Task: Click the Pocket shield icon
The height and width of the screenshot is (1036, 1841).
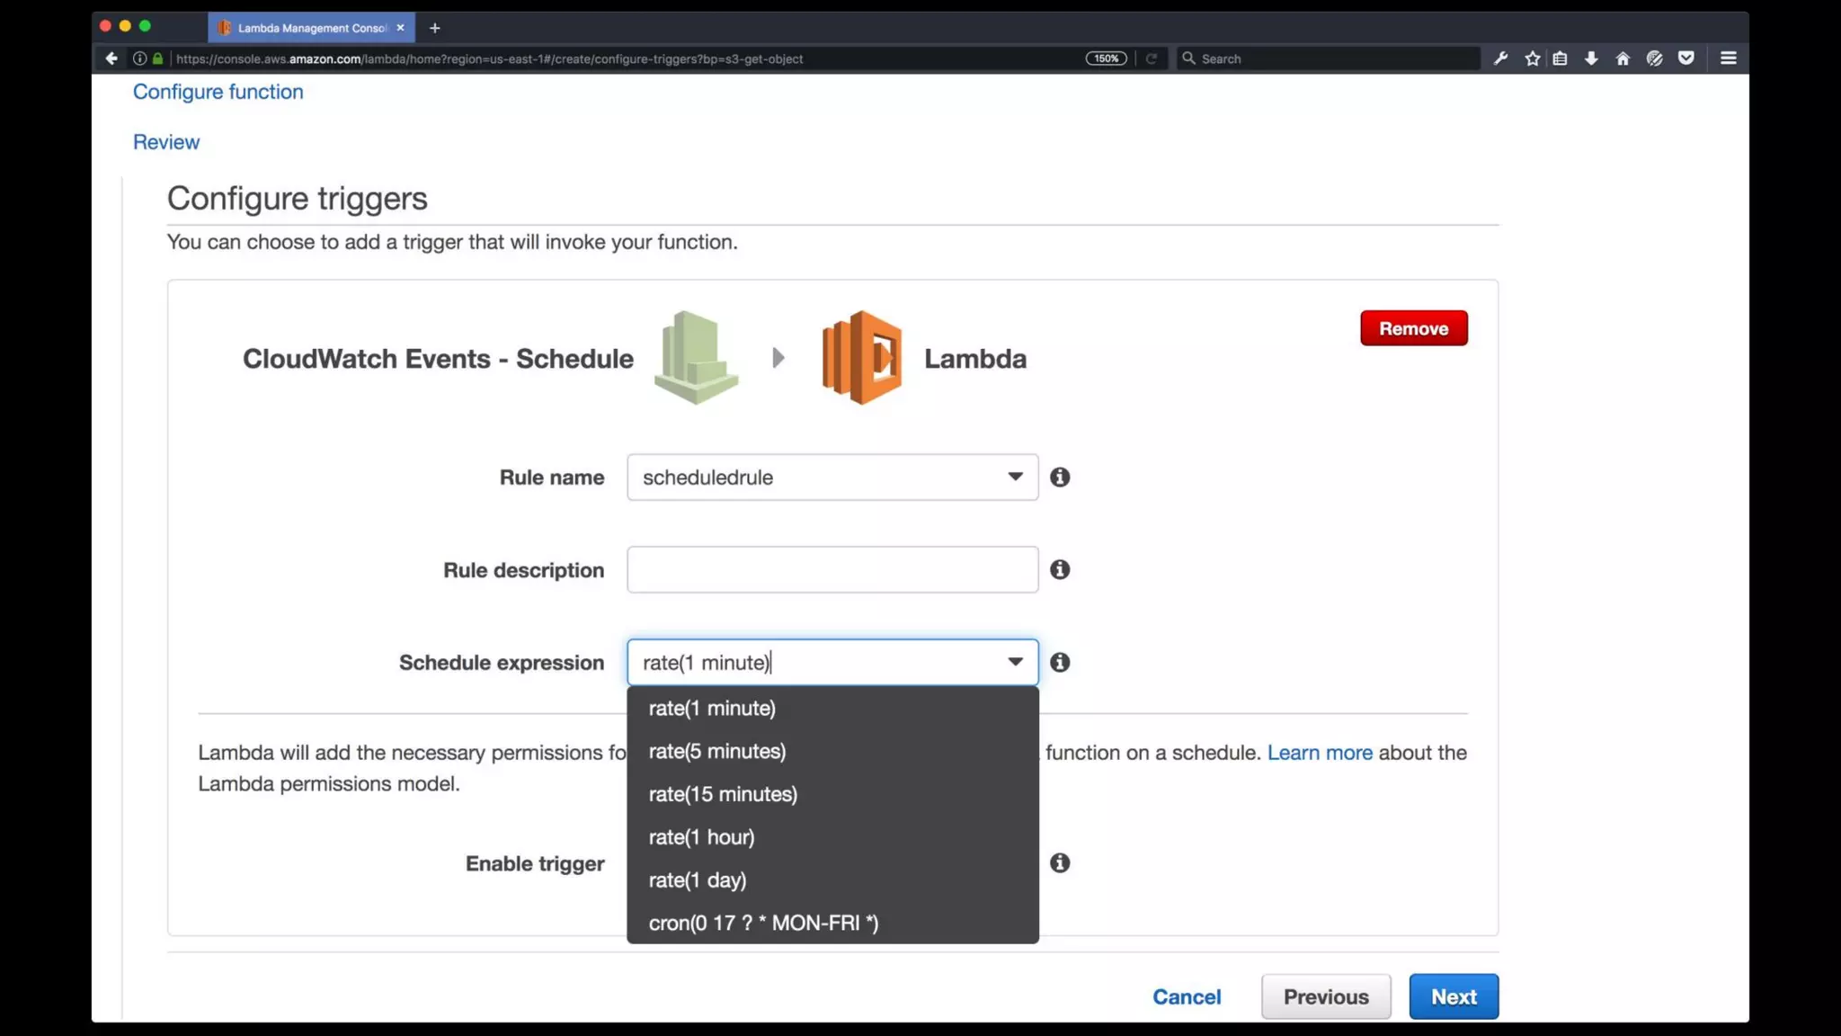Action: coord(1686,58)
